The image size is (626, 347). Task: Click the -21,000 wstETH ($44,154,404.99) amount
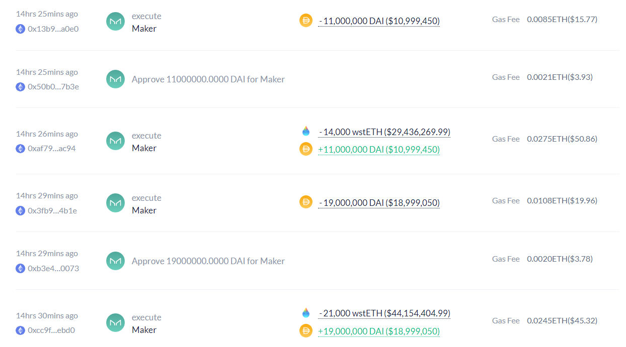click(x=384, y=313)
